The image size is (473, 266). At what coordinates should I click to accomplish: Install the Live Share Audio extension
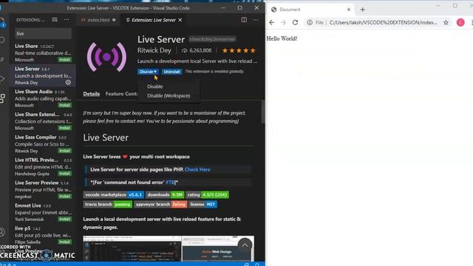pyautogui.click(x=65, y=105)
